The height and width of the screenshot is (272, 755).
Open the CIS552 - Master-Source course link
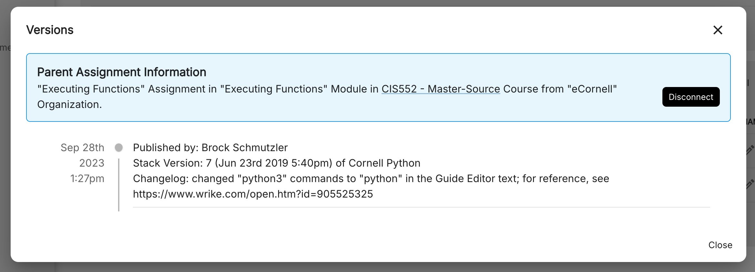click(441, 89)
